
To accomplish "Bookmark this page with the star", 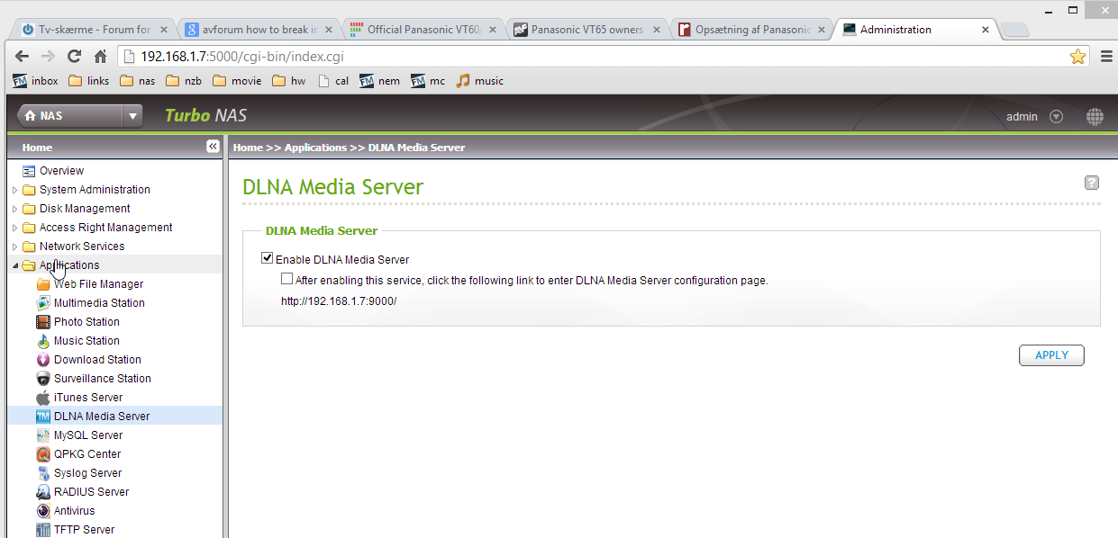I will point(1077,57).
